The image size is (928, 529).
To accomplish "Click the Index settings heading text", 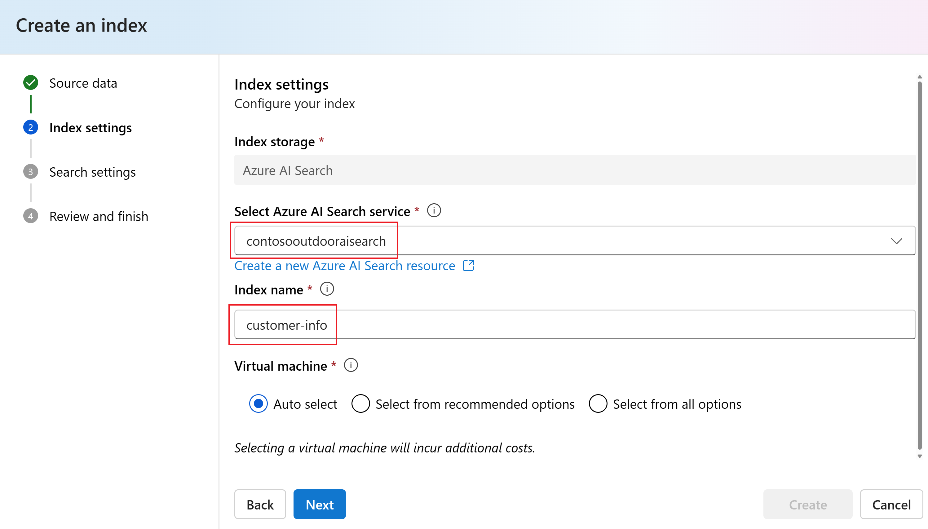I will coord(282,85).
